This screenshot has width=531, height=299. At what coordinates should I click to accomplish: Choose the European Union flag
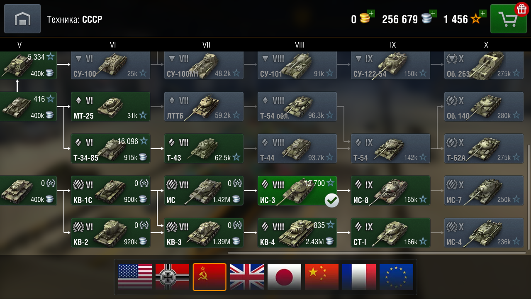click(x=396, y=277)
